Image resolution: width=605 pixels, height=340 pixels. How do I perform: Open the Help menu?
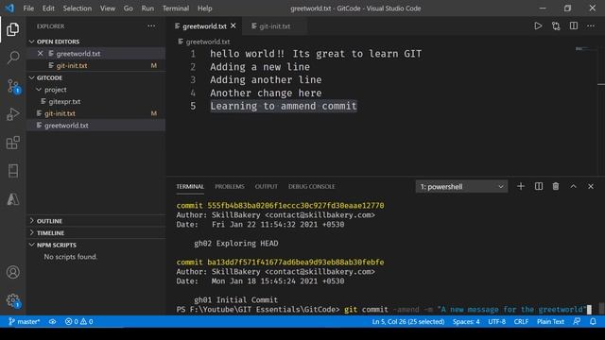(x=204, y=8)
